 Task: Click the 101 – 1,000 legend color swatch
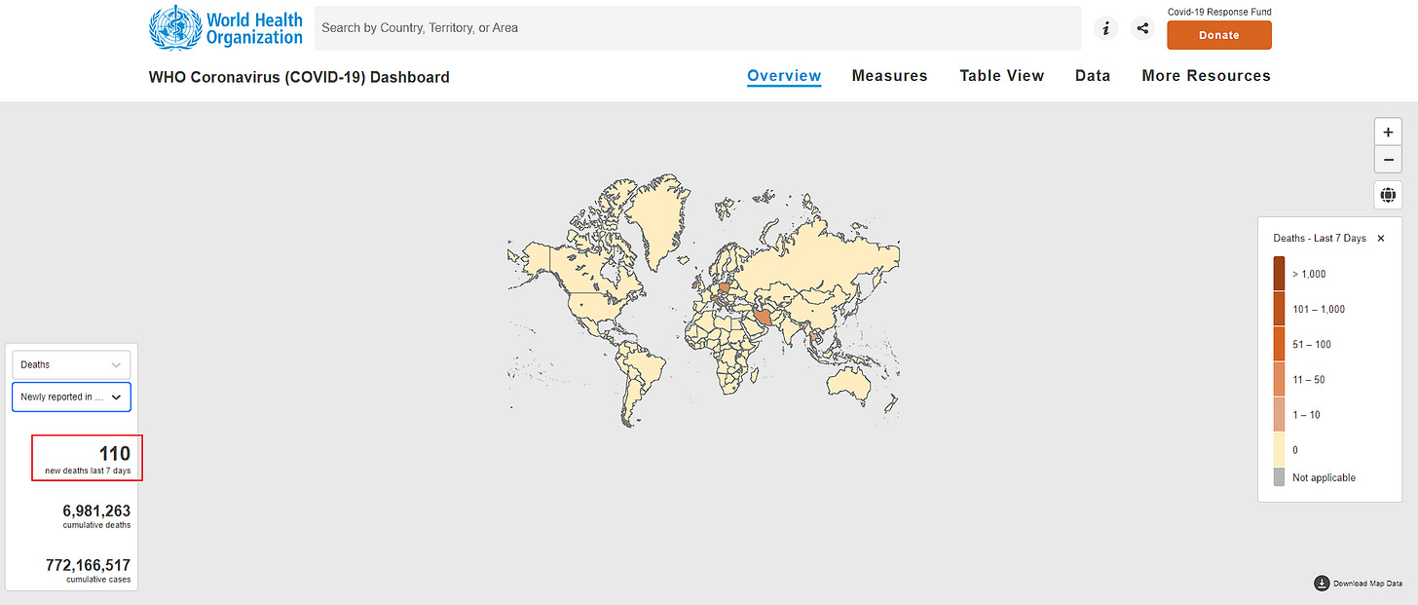pos(1279,309)
